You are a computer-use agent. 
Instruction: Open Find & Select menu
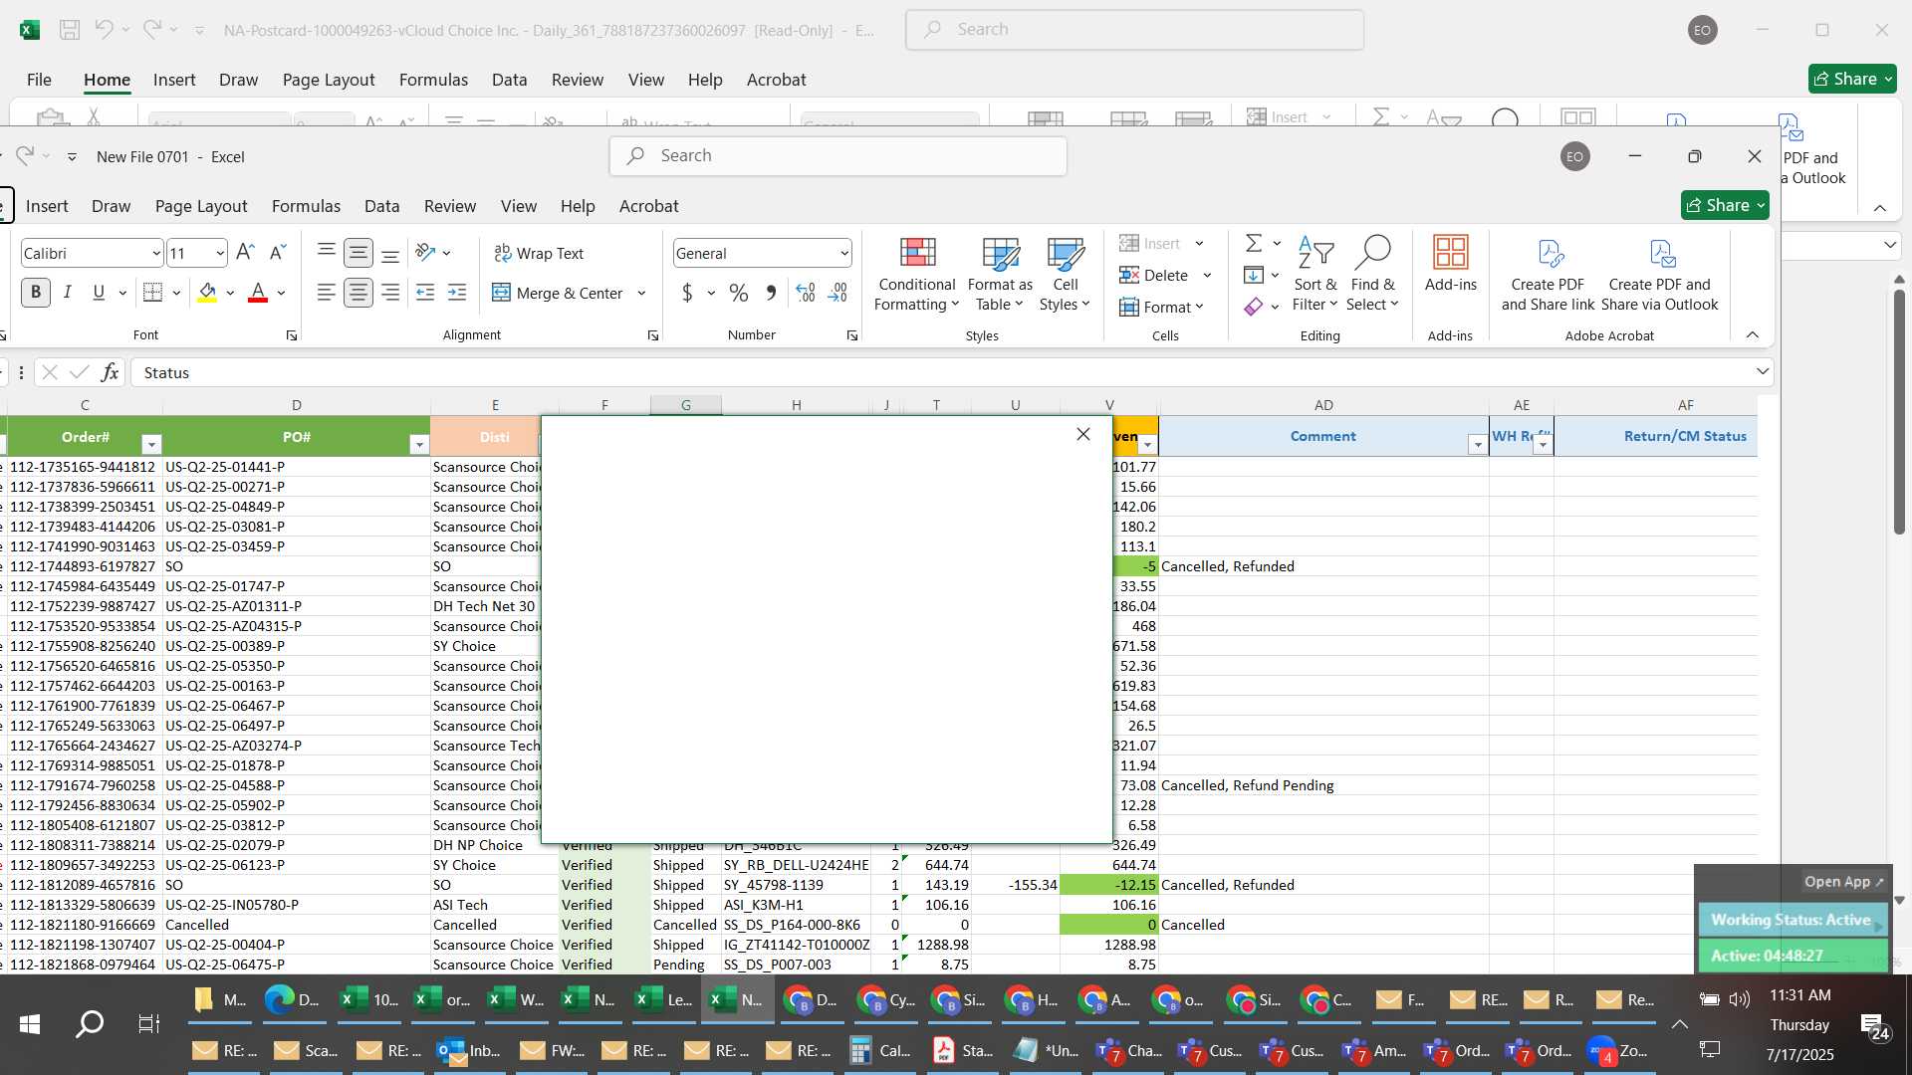(x=1373, y=275)
